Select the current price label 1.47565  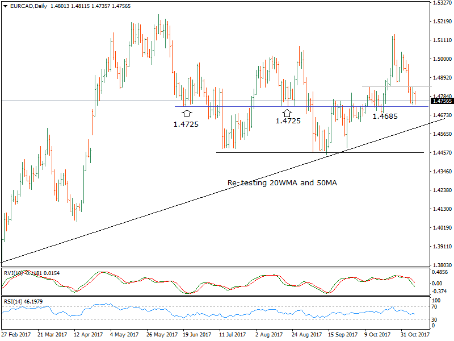pyautogui.click(x=442, y=101)
